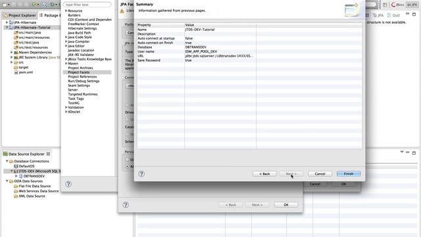421x237 pixels.
Task: Expand Java Code Style node
Action: tap(66, 37)
